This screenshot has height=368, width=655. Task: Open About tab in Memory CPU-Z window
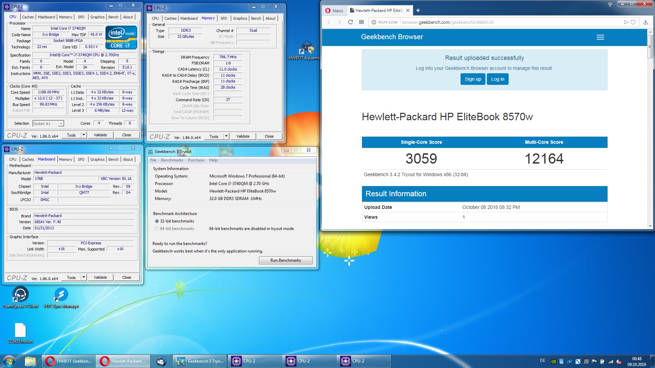coord(271,18)
